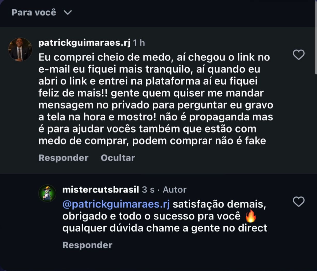Visit the mistercutsbrasil username link
Screen dimensions: 317x271
[101, 190]
